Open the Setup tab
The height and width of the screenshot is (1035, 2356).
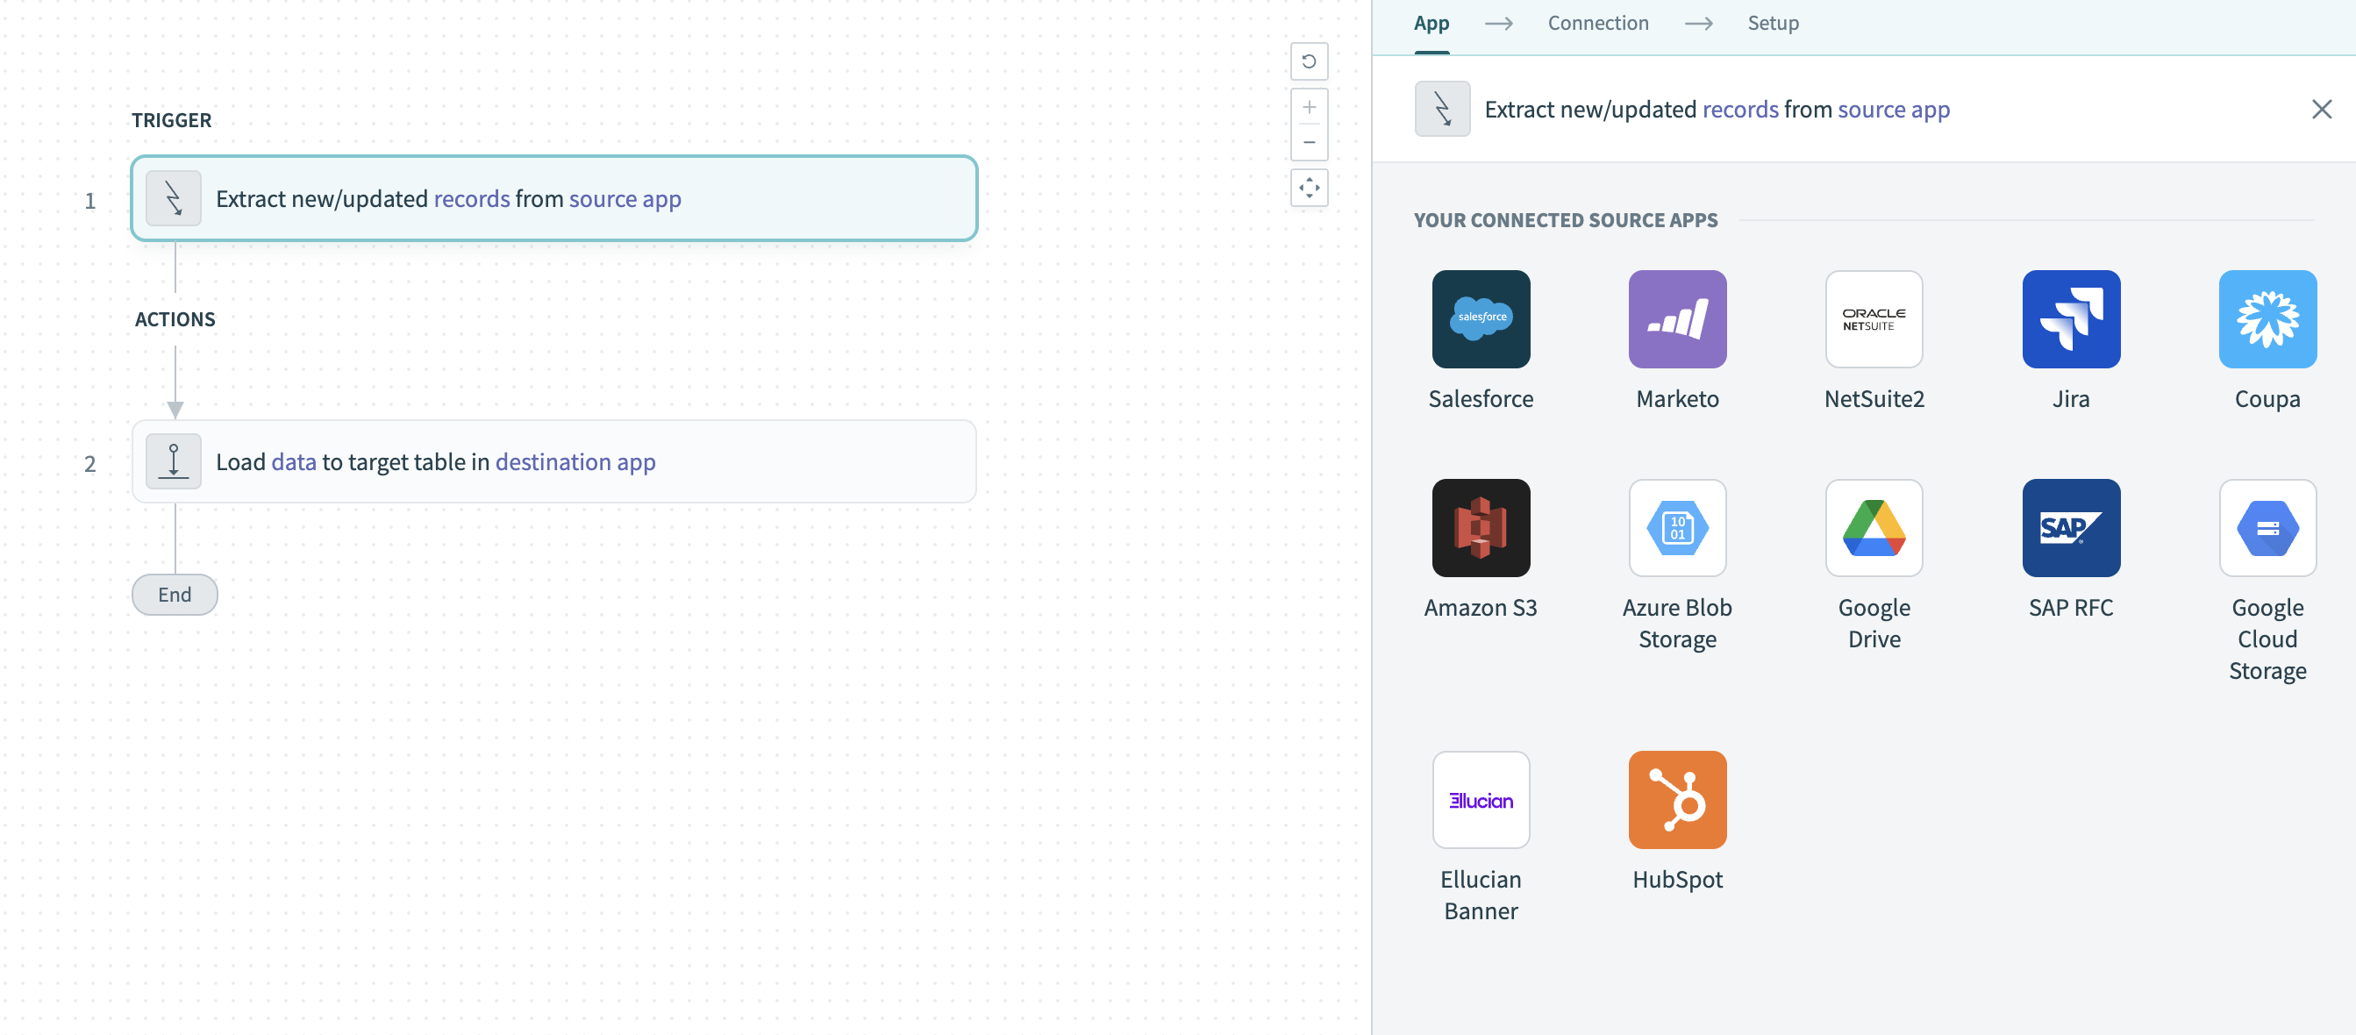tap(1773, 23)
